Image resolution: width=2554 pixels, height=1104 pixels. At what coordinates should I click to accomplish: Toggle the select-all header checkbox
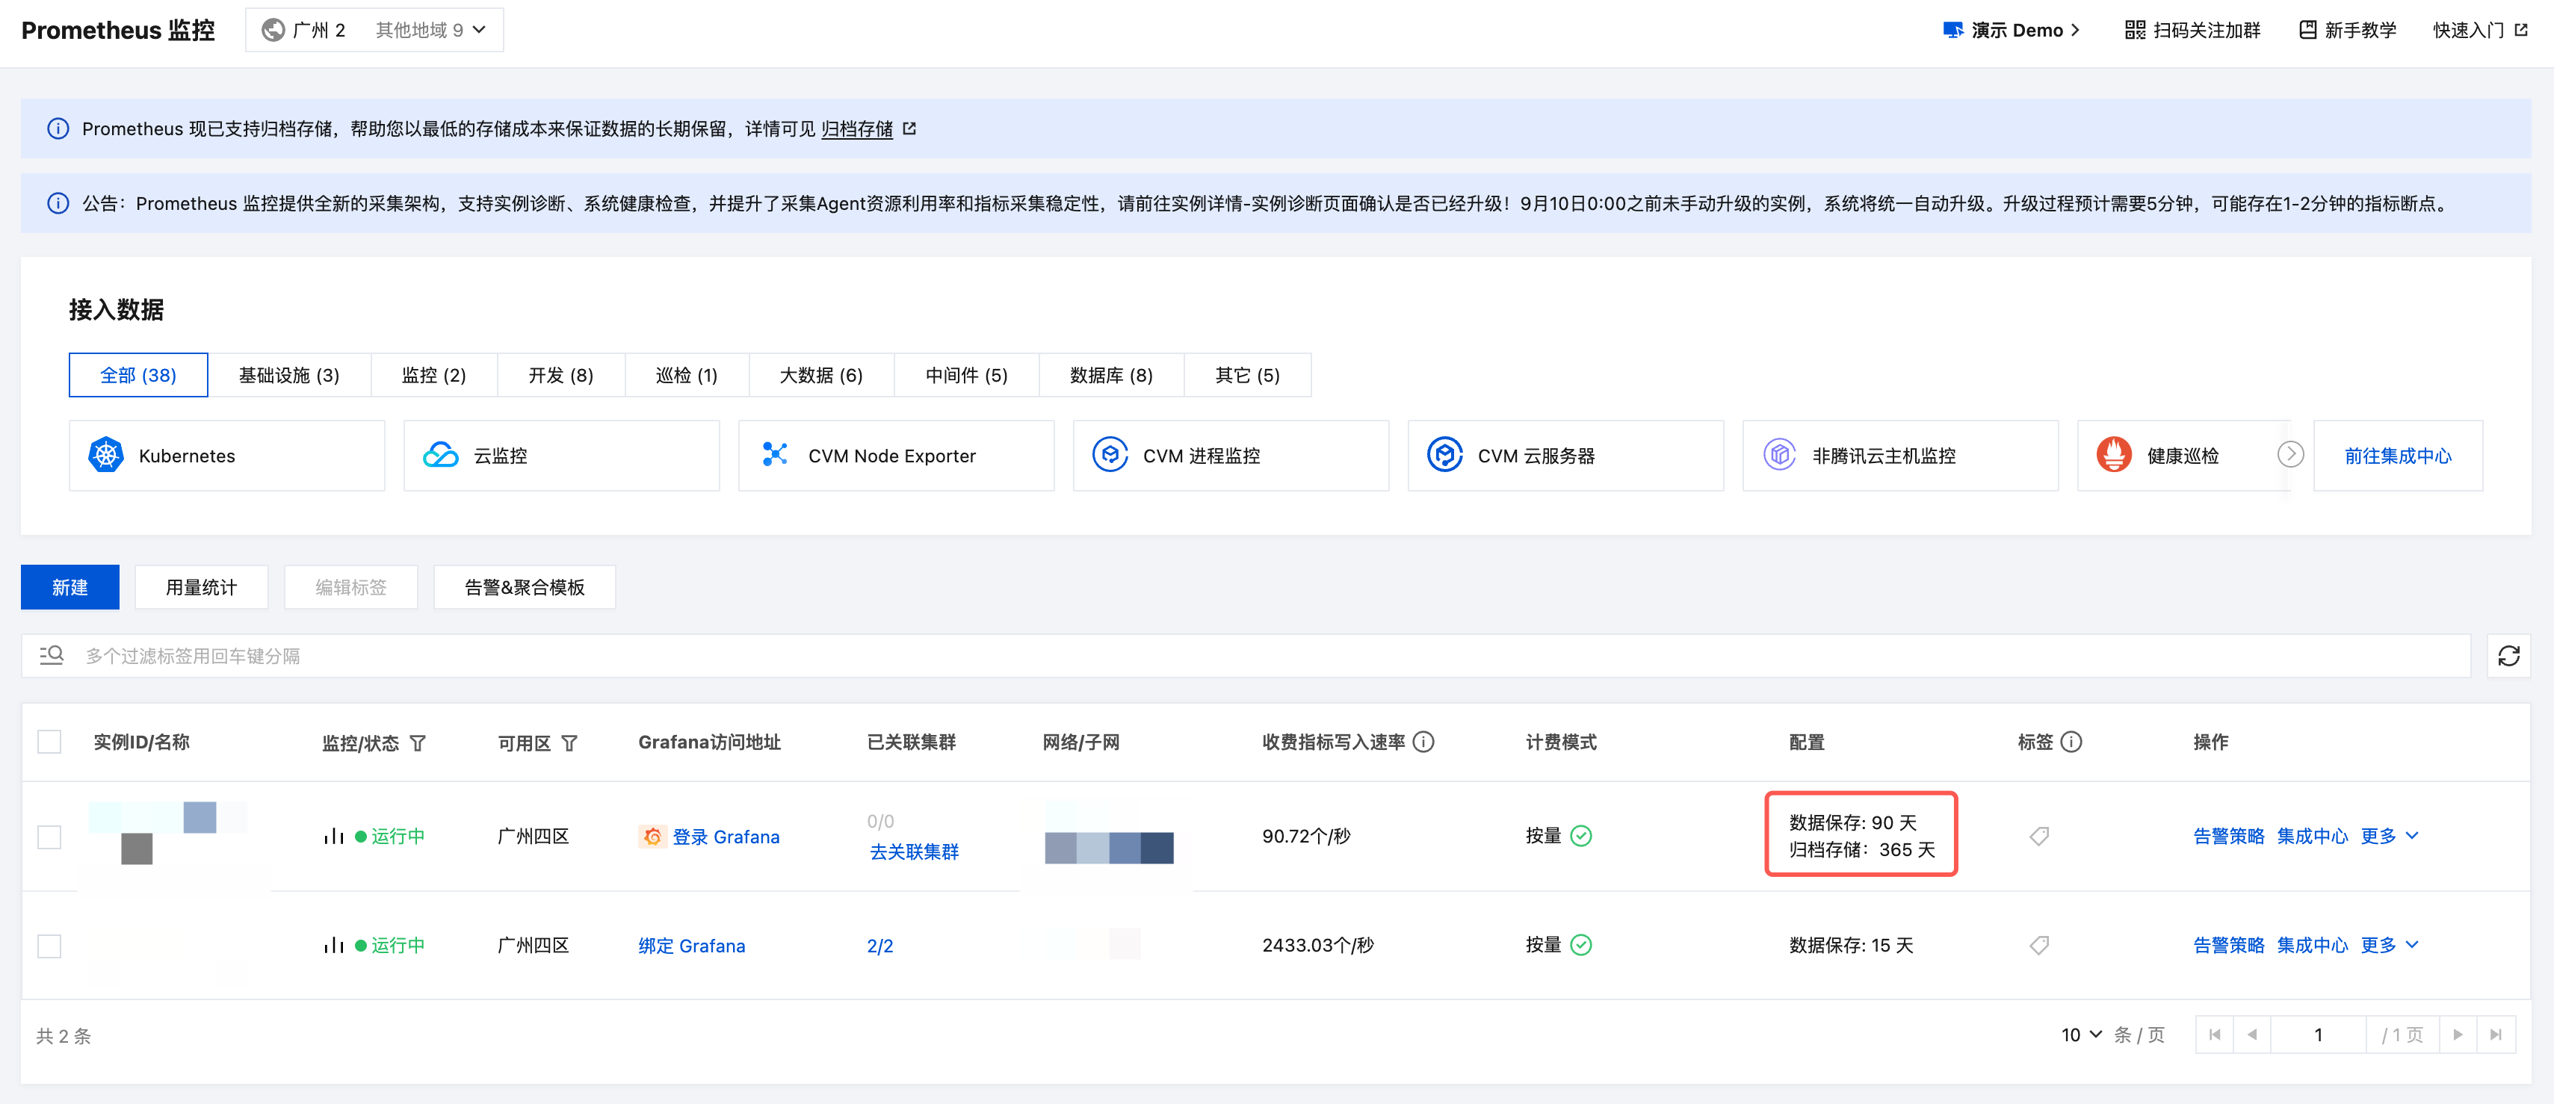49,742
